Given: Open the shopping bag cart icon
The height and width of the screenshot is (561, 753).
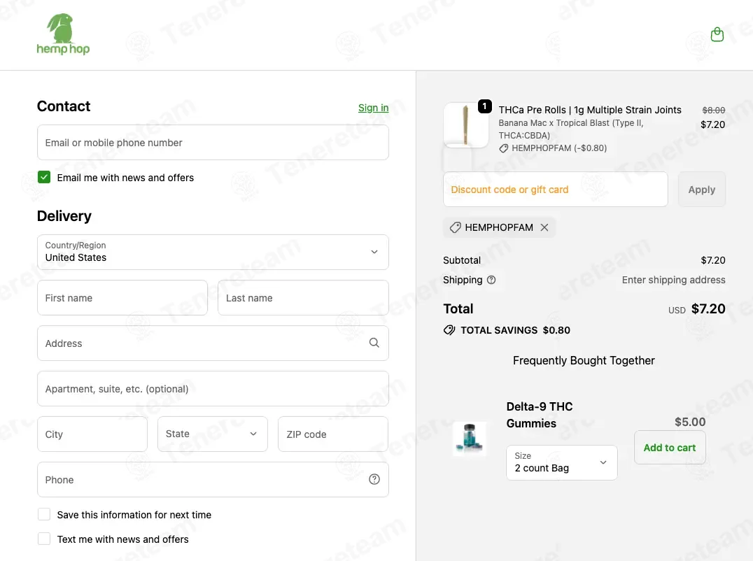Looking at the screenshot, I should [x=717, y=34].
